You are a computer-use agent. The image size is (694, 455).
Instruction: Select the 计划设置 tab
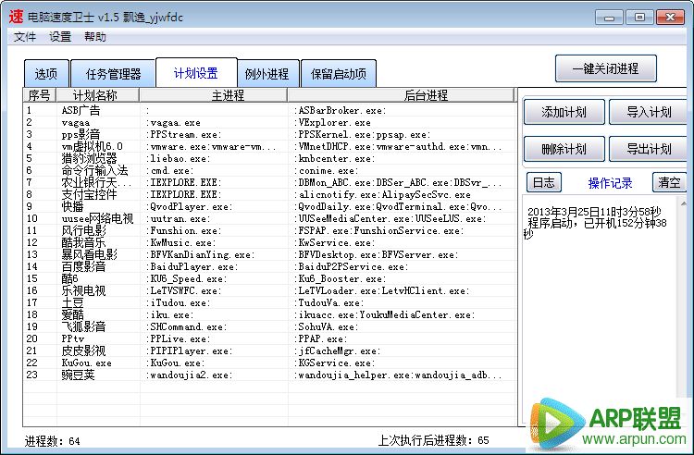(x=196, y=73)
